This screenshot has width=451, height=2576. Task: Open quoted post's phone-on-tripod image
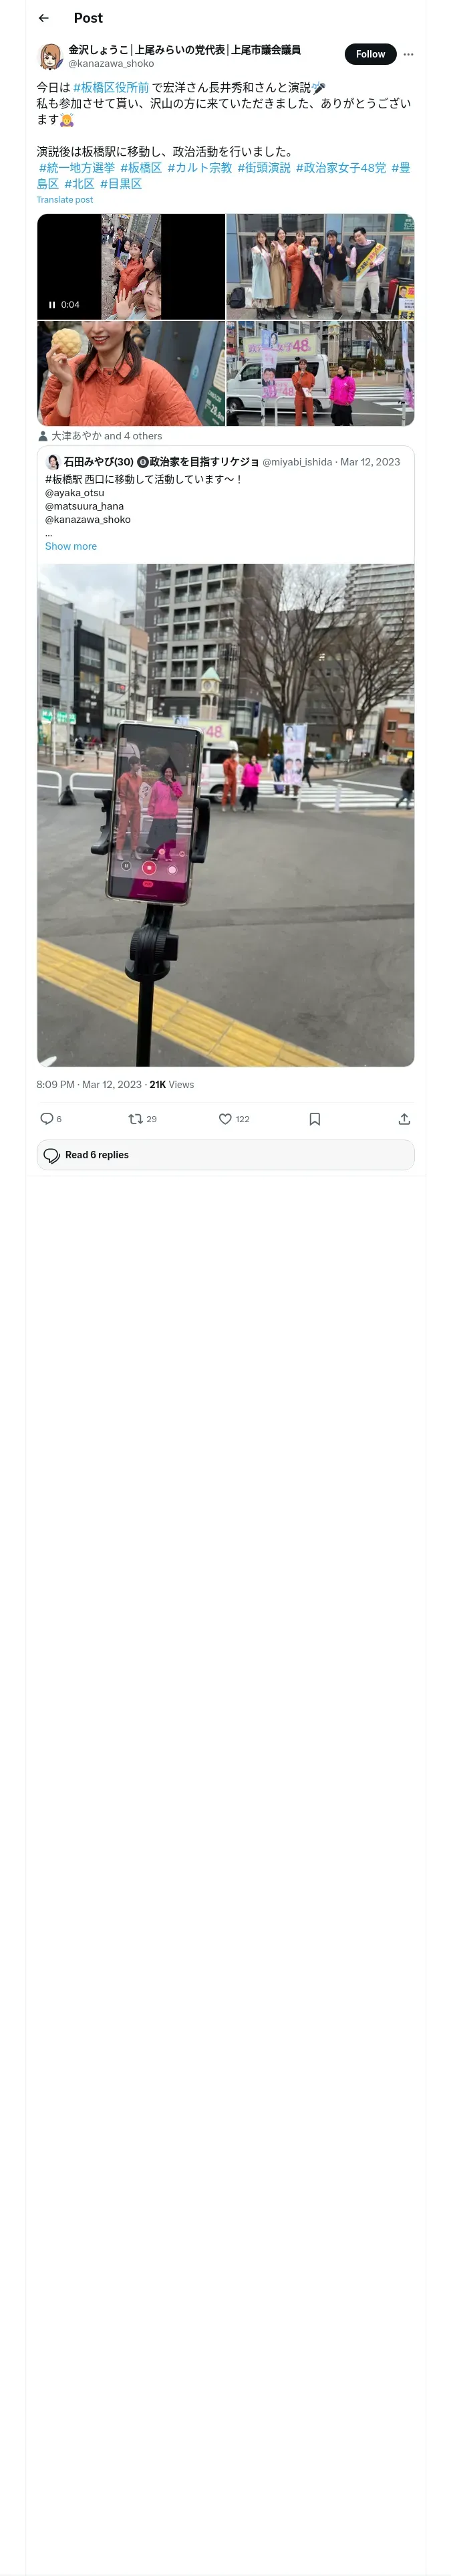[225, 814]
